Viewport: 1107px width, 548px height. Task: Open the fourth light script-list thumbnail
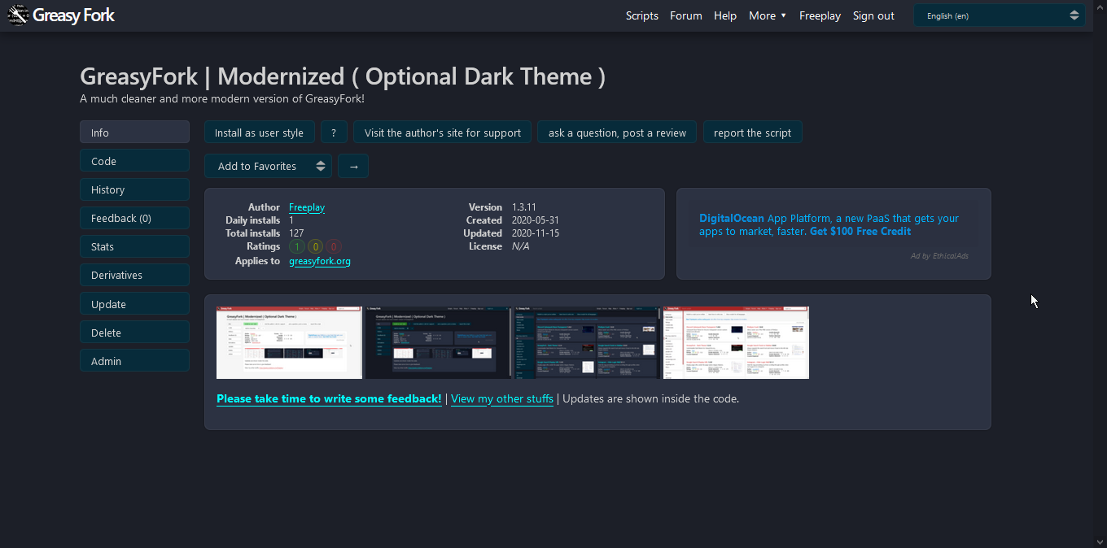736,342
